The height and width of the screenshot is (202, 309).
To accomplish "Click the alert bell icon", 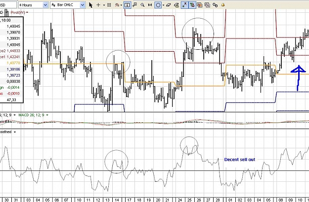I will 223,5.
